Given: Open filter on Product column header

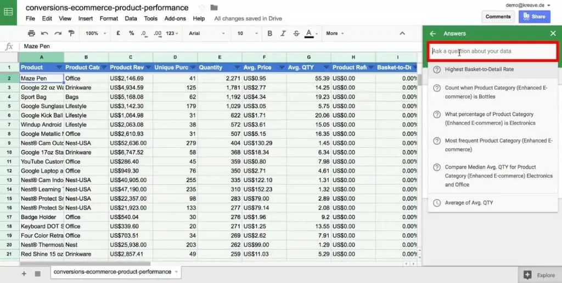Looking at the screenshot, I should (x=59, y=67).
